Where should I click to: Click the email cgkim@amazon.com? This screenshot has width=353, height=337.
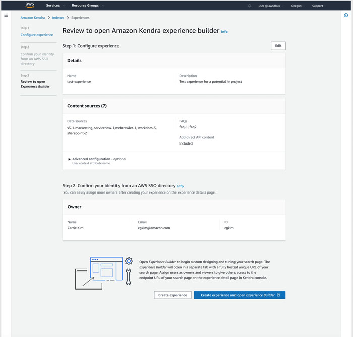[154, 228]
